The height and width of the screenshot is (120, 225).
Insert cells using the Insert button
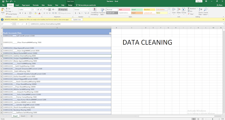(174, 12)
